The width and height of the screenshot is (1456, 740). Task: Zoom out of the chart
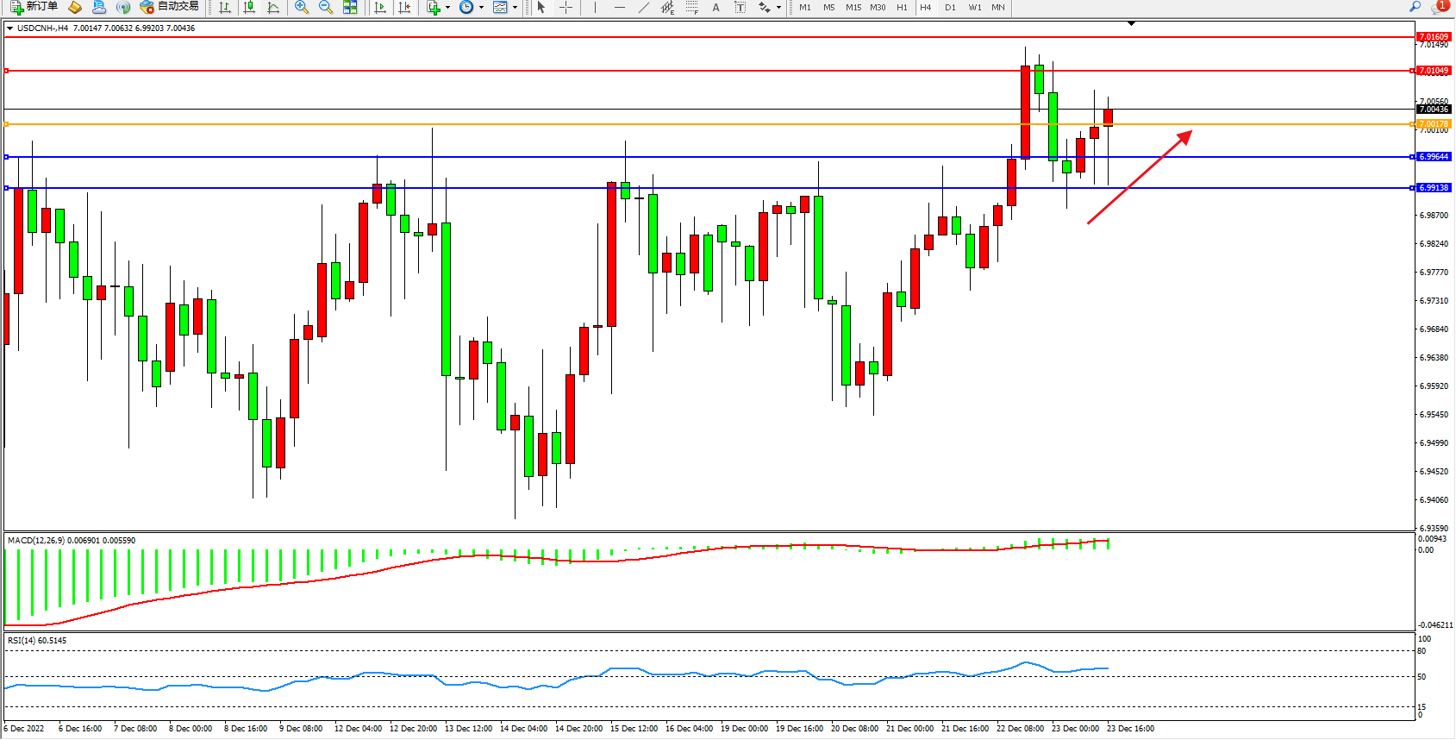325,7
